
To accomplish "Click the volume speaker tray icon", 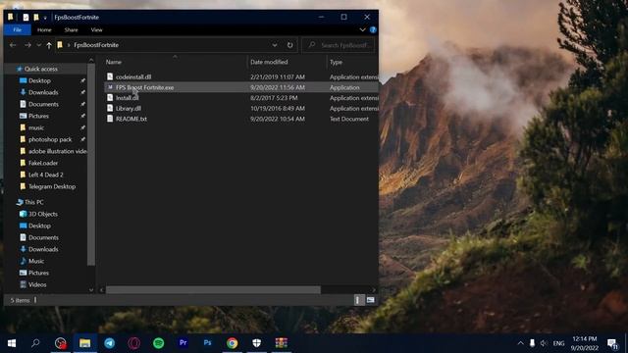I will 544,343.
